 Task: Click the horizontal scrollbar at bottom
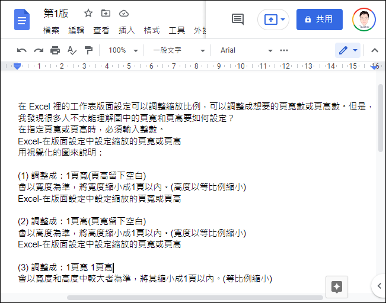point(195,298)
